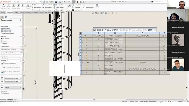Click the part number cell 'M4 x 20 8.8 verz.'
Screen dimensions: 189x106
(x=115, y=46)
